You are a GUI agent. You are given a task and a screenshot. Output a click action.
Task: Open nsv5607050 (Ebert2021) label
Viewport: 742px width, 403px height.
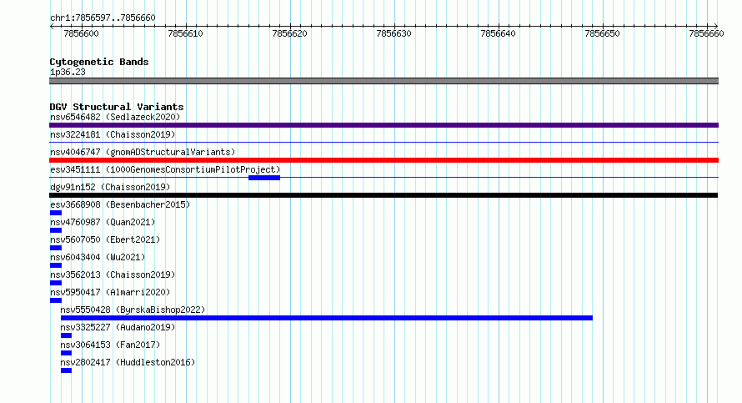[105, 239]
